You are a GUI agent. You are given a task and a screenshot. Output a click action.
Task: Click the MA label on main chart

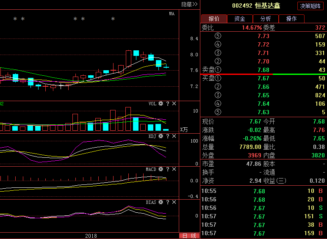(172, 14)
